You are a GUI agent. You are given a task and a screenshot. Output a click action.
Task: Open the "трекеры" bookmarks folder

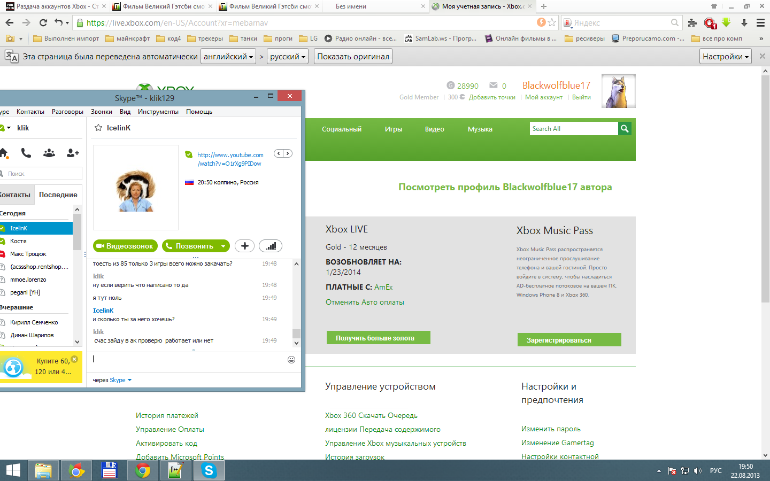(x=205, y=38)
